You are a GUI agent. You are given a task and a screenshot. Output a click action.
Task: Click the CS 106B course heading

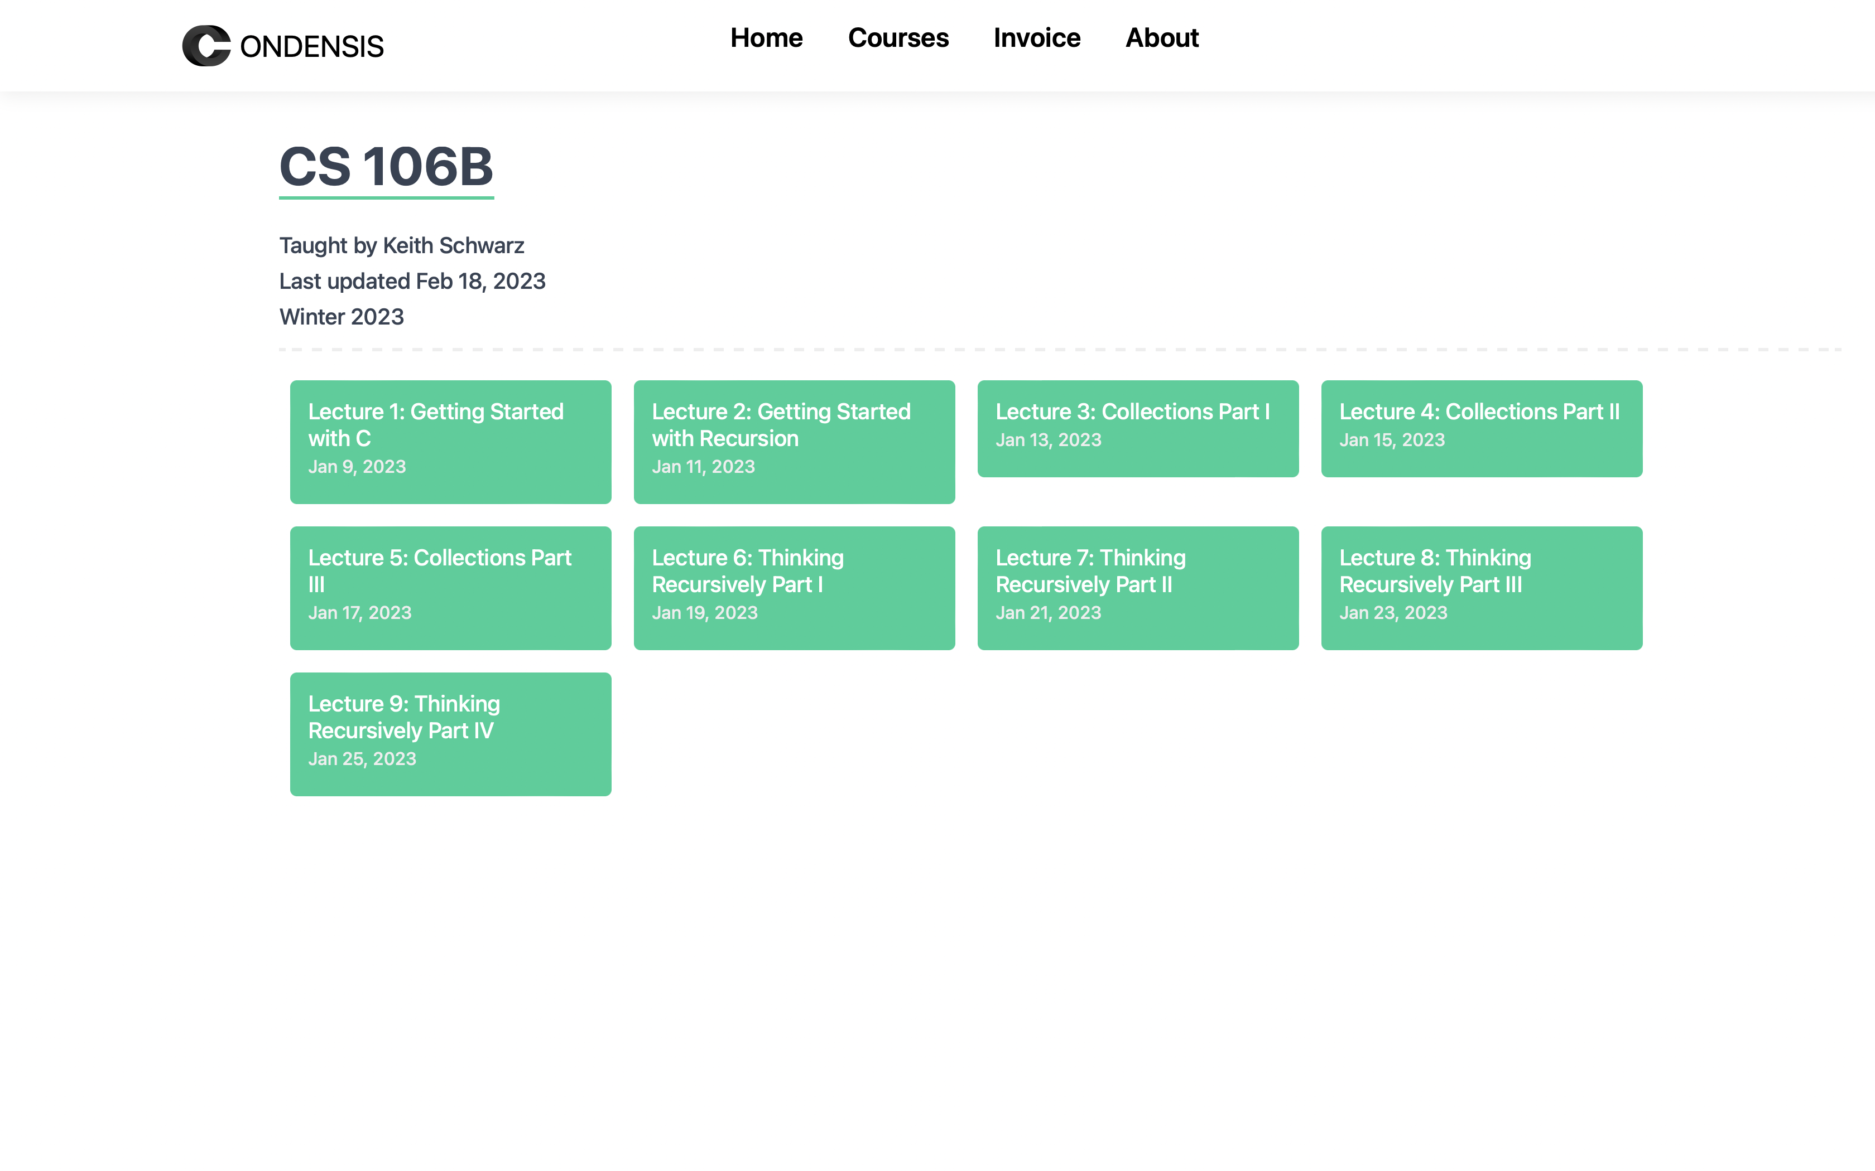pyautogui.click(x=386, y=167)
